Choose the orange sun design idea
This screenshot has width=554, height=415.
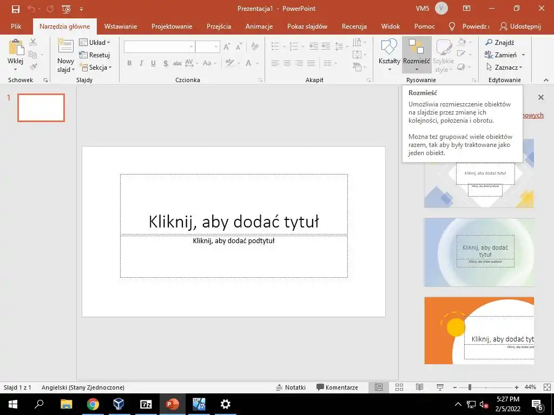pyautogui.click(x=479, y=330)
